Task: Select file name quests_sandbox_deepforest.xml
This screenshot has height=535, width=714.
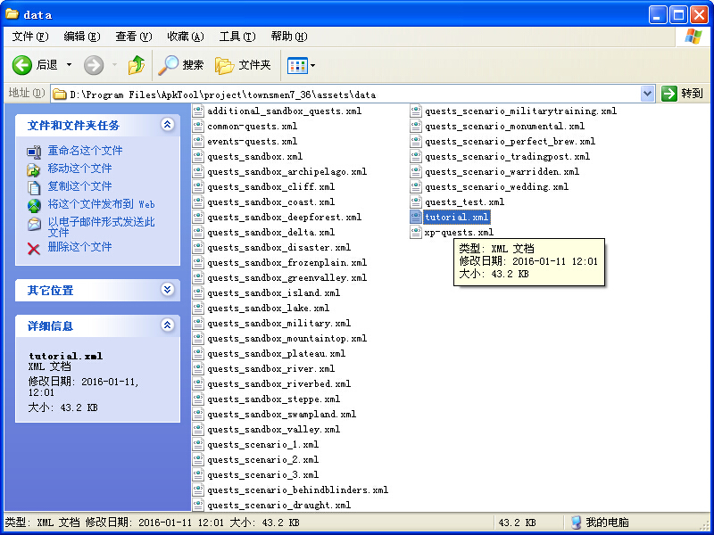Action: pyautogui.click(x=284, y=217)
